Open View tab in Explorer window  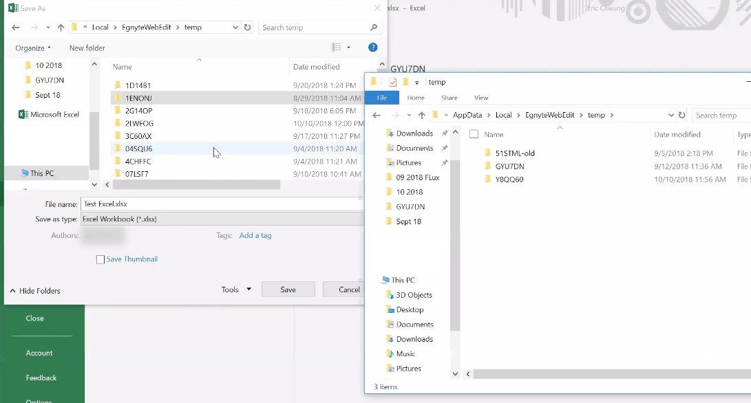click(481, 98)
